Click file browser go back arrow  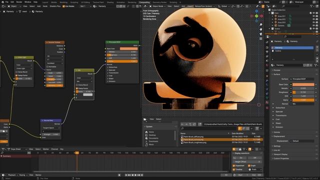182,124
